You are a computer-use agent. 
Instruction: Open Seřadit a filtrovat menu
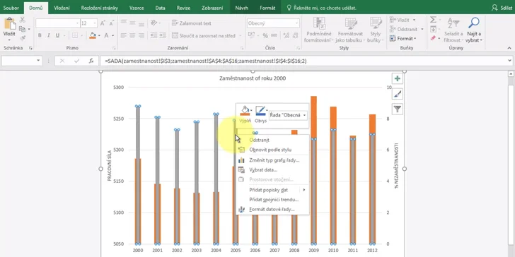453,30
